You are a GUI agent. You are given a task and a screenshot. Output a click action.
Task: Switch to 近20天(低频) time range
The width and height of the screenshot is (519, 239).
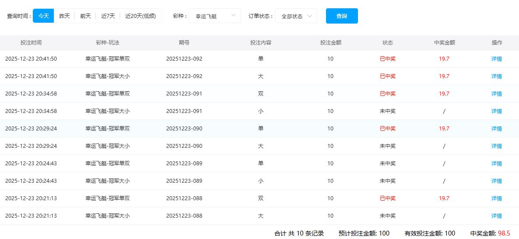click(140, 16)
